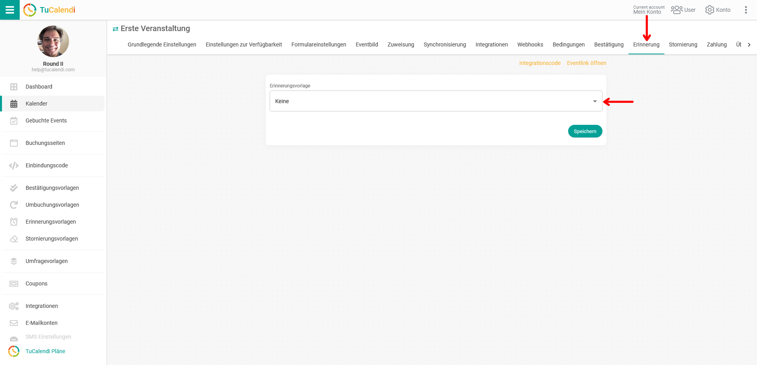Viewport: 757px width, 365px height.
Task: Open Einstellungen zur Verfügbarkeit tab
Action: coord(244,44)
